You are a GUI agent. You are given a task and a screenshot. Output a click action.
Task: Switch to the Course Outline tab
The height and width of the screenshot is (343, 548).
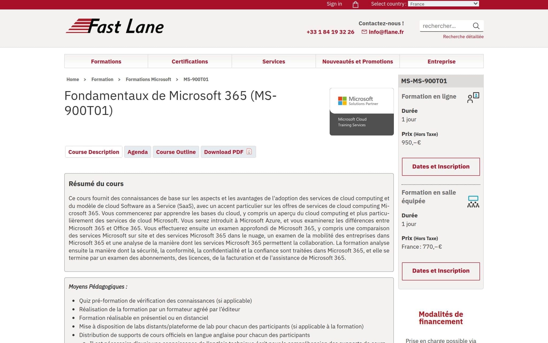click(x=176, y=152)
